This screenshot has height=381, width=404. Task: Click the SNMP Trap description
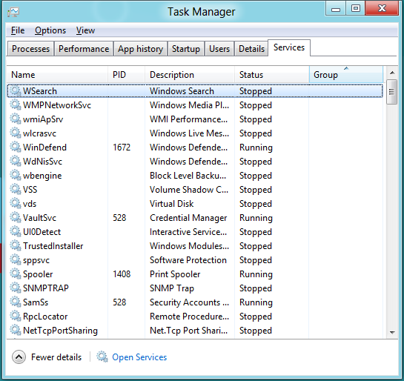click(172, 288)
